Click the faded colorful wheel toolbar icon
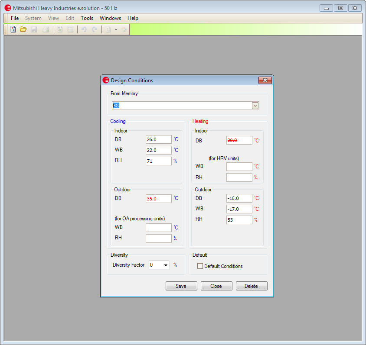This screenshot has height=345, width=366. (x=124, y=29)
